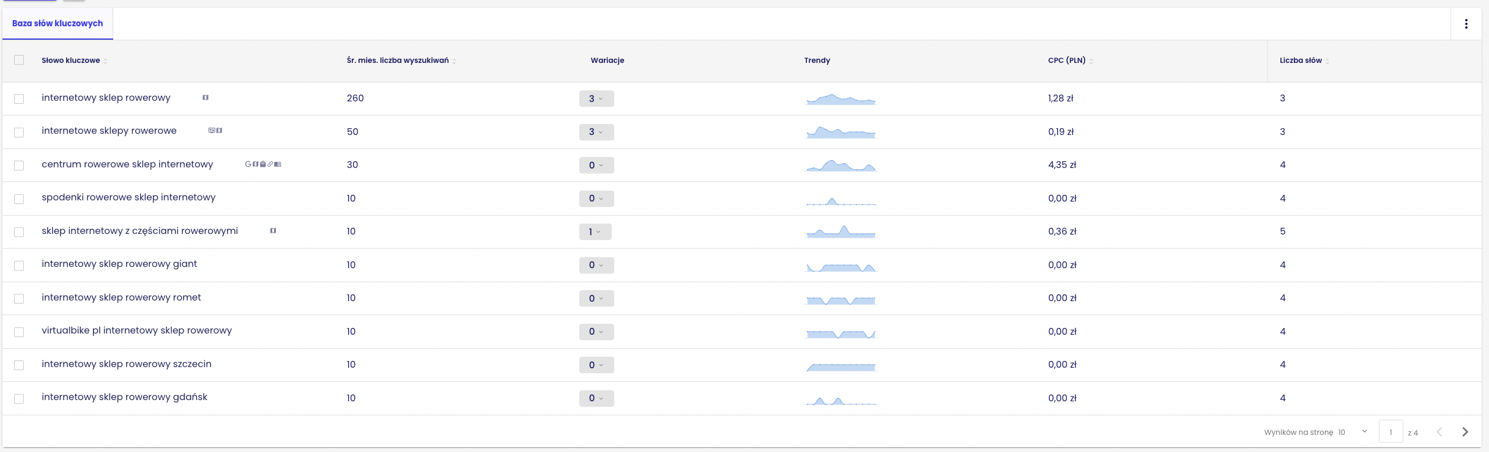Expand variations for 'virtualbike pl internetowy sklep rowerowy'
Viewport: 1489px width, 452px height.
(x=596, y=332)
